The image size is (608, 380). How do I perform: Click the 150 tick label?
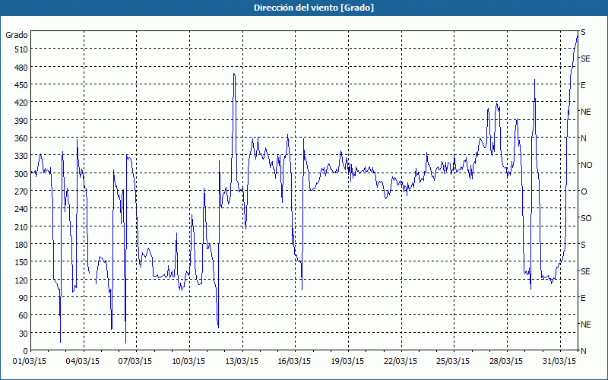21,262
